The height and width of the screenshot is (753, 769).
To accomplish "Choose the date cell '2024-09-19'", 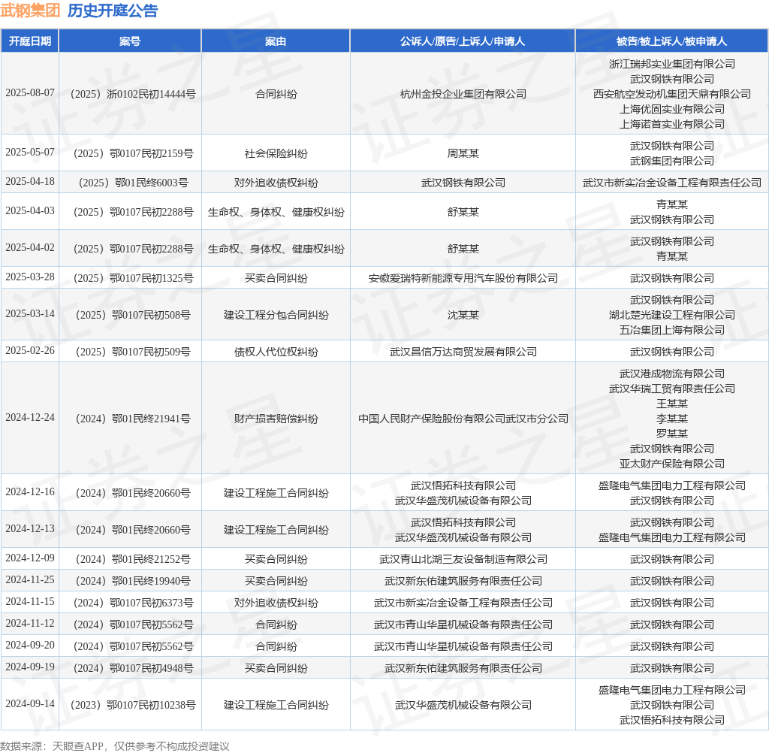I will 30,667.
